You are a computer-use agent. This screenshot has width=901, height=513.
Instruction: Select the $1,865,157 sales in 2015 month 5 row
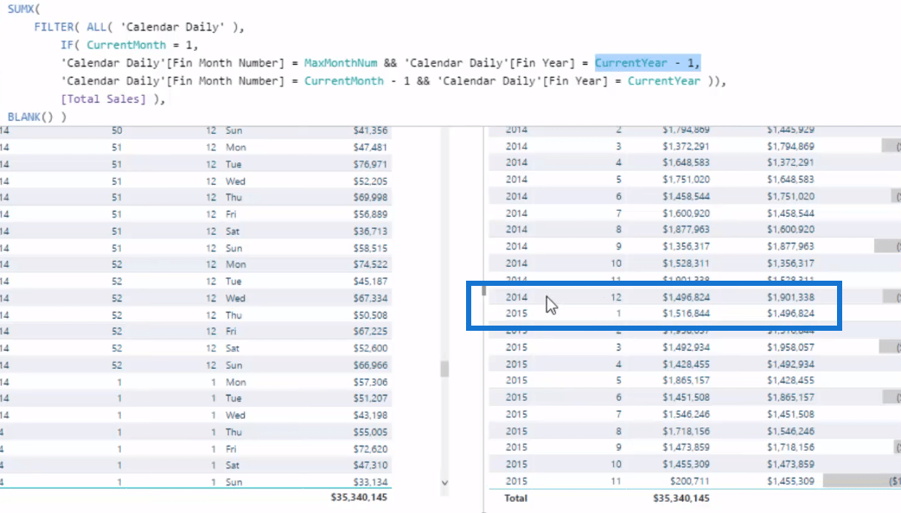click(x=686, y=381)
